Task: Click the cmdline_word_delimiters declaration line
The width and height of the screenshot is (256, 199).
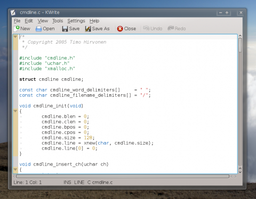Action: [x=85, y=90]
